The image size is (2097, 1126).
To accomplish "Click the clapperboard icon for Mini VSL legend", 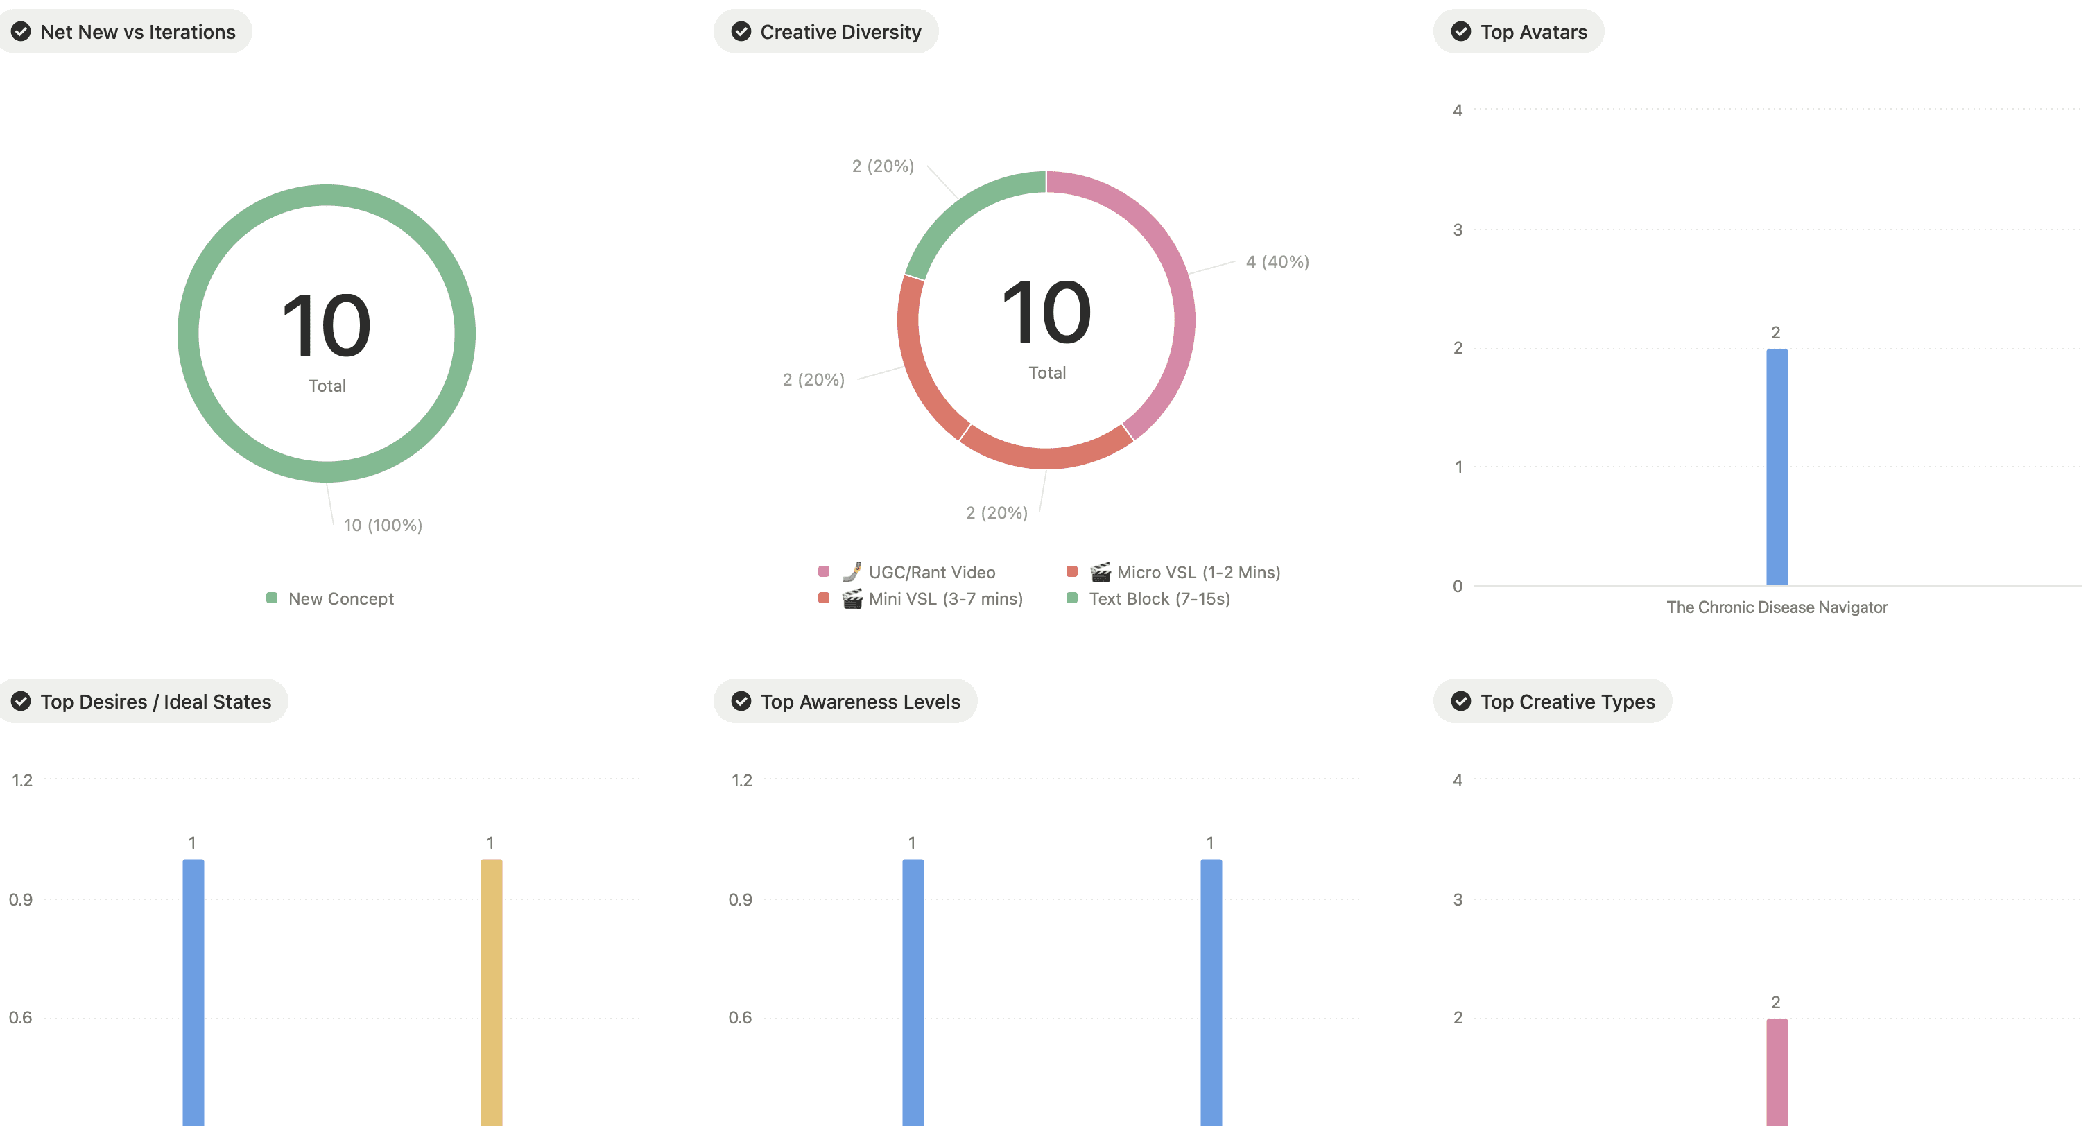I will click(x=852, y=599).
